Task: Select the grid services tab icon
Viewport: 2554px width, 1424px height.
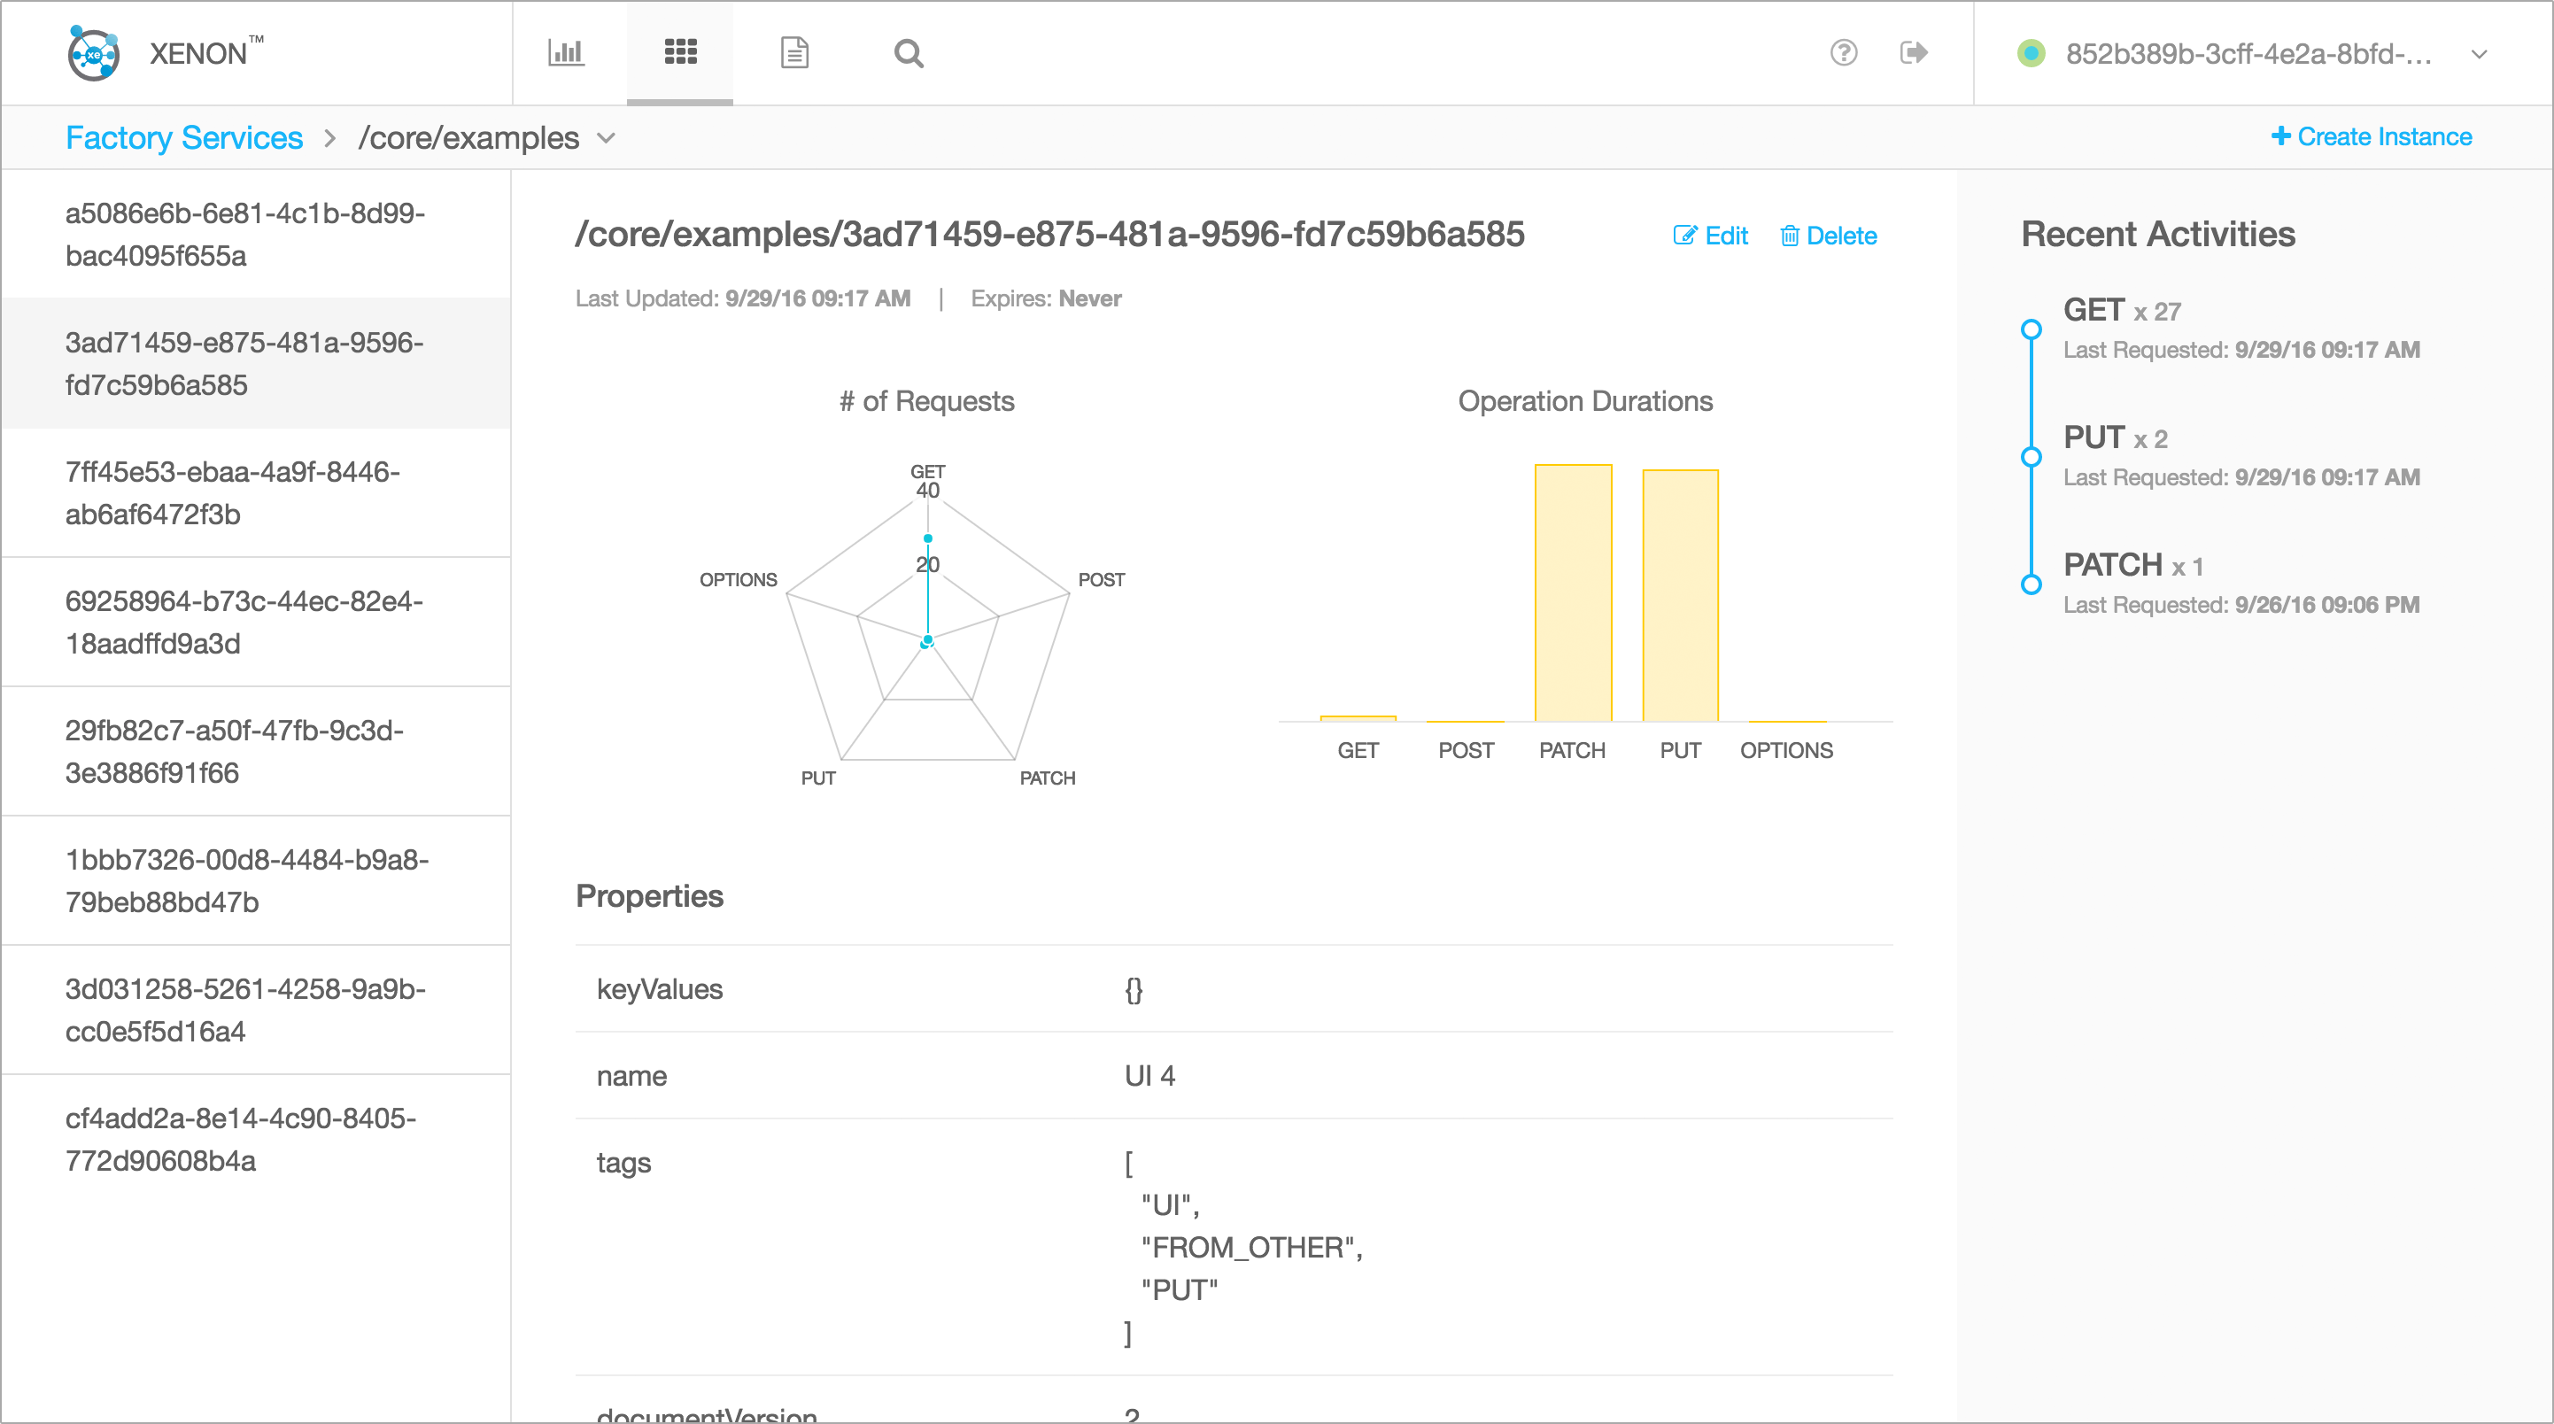Action: pos(680,51)
